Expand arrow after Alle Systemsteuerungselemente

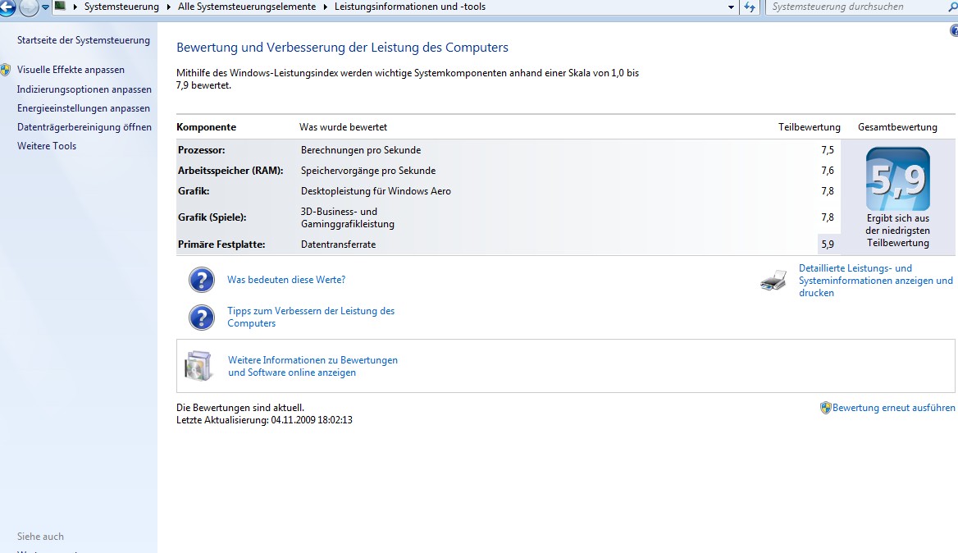(x=325, y=7)
